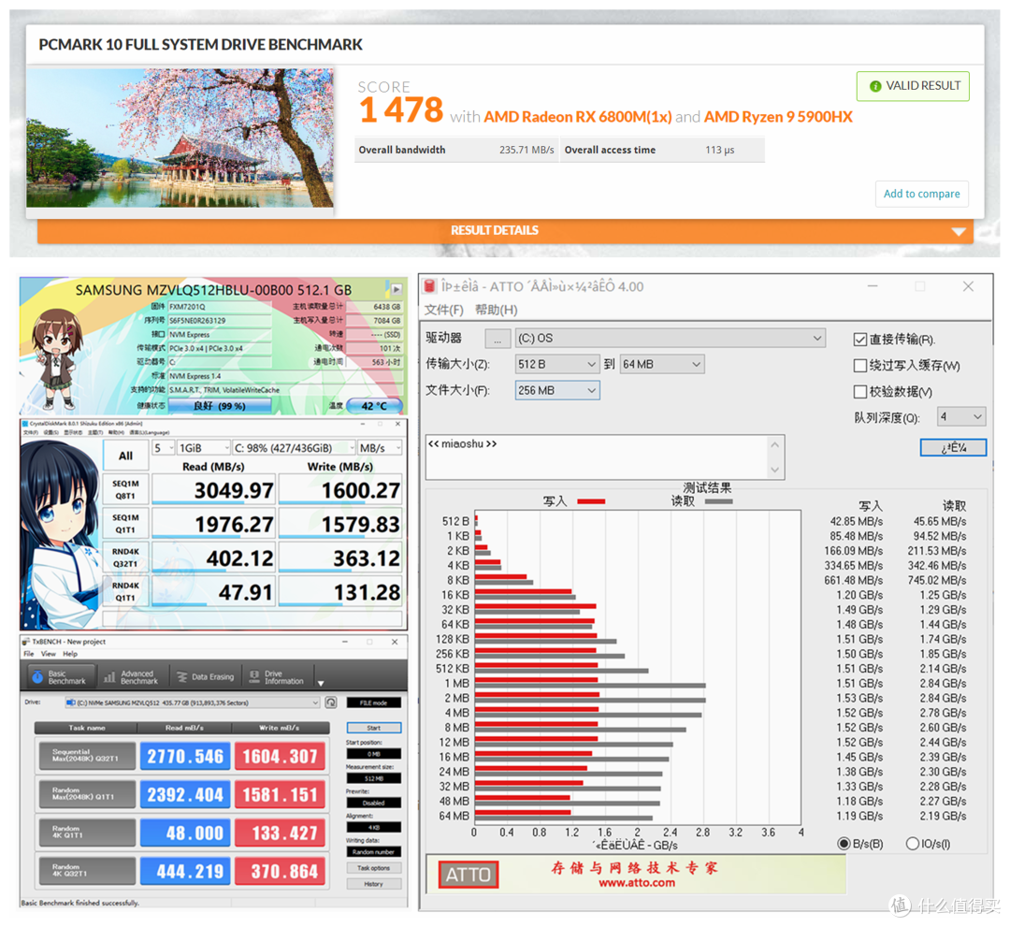Click the ATTO start test button
Image resolution: width=1010 pixels, height=927 pixels.
pos(953,447)
